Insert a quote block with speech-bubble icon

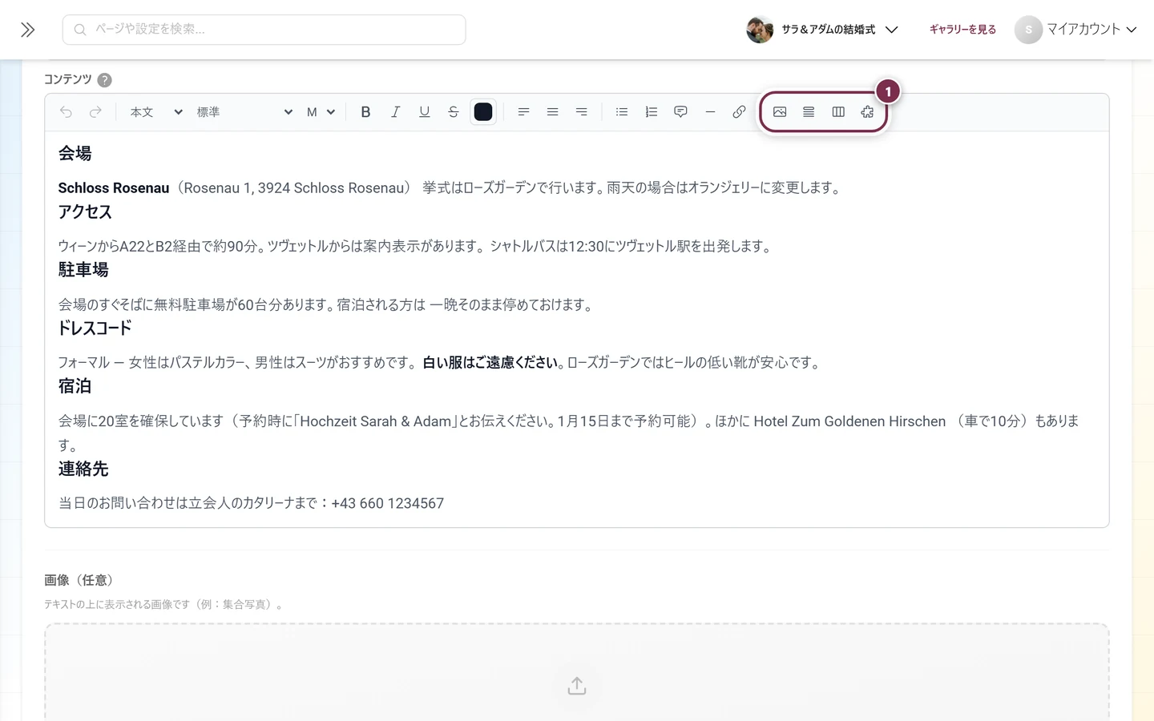(x=680, y=112)
